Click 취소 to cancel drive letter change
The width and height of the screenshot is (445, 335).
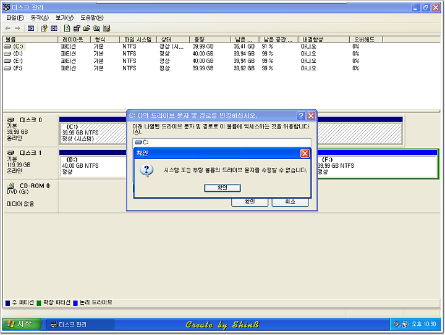click(290, 202)
